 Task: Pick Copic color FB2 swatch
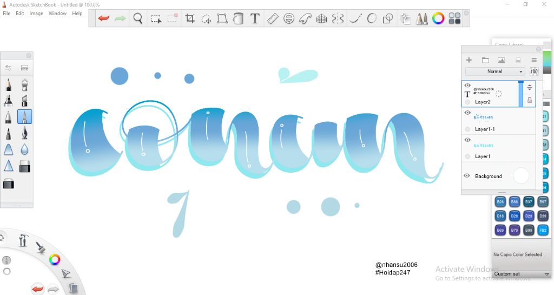[x=543, y=230]
